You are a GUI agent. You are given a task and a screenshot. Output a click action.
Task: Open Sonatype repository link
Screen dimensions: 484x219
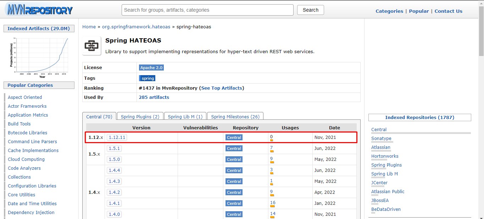(381, 139)
